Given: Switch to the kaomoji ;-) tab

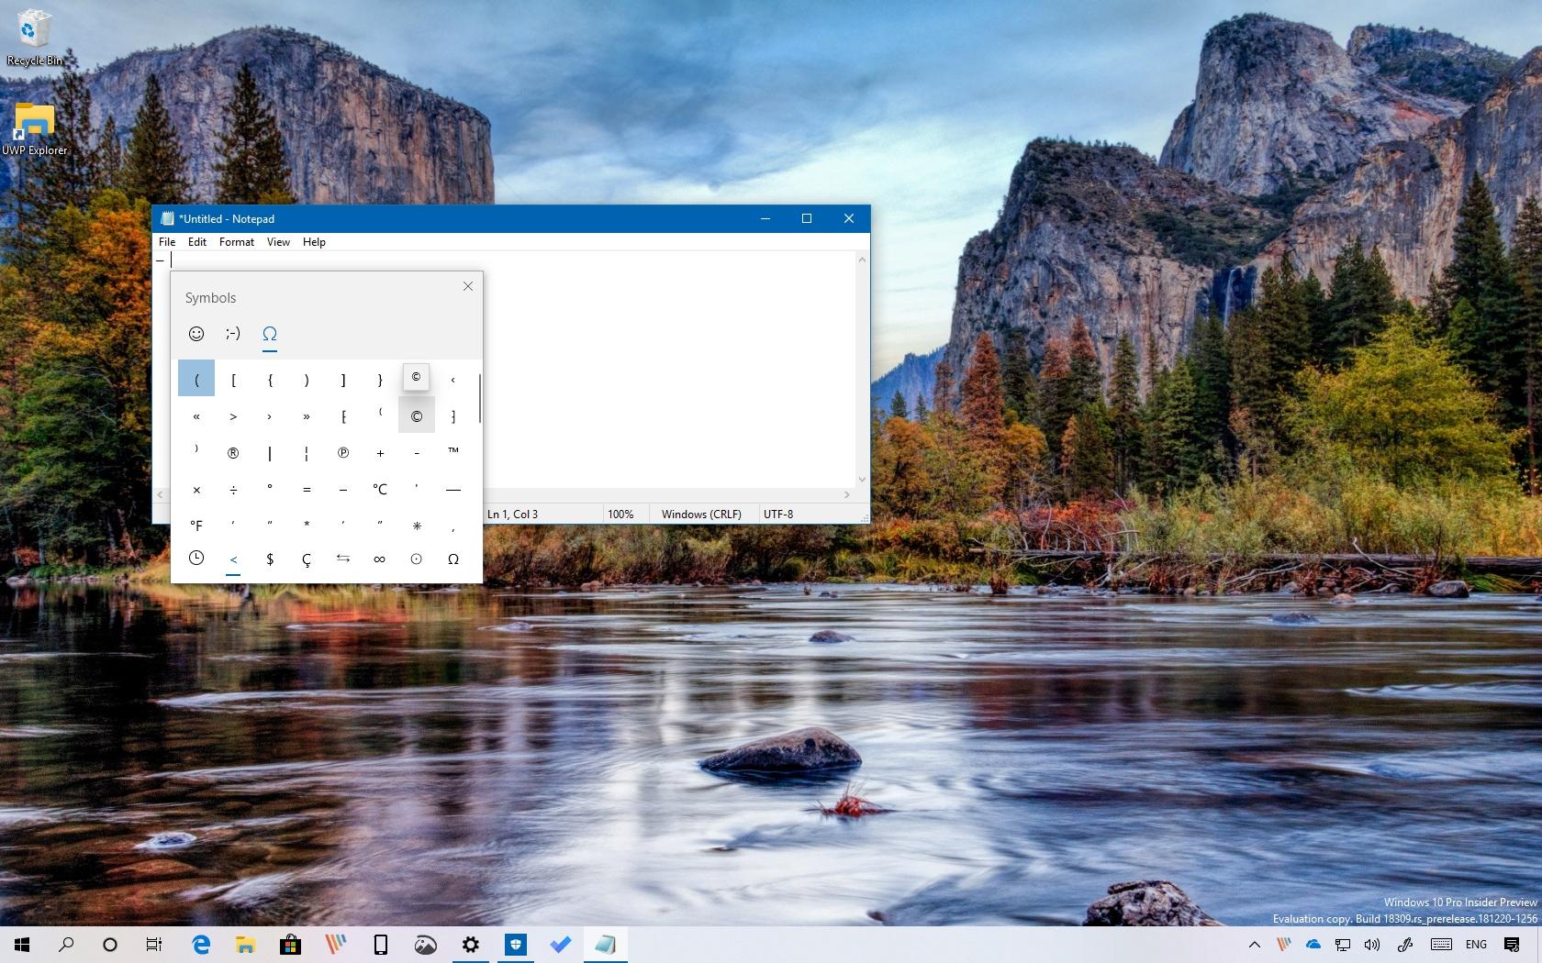Looking at the screenshot, I should (233, 334).
